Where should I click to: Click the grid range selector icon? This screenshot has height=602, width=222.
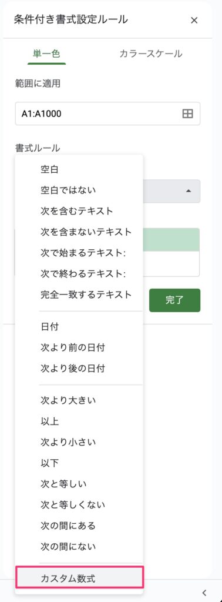(x=187, y=113)
